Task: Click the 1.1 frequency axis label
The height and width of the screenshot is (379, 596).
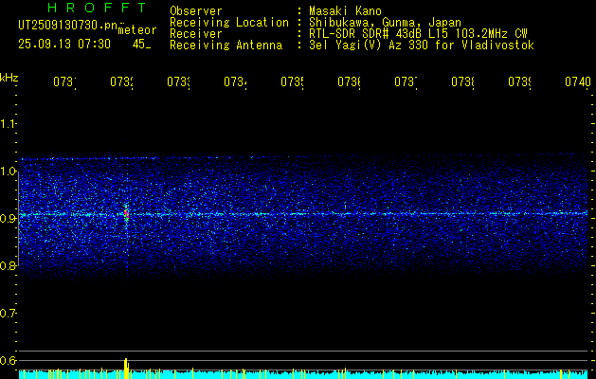Action: (9, 123)
